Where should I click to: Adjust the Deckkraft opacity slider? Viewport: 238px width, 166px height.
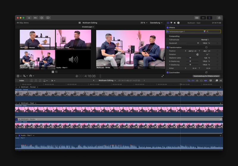tap(198, 43)
